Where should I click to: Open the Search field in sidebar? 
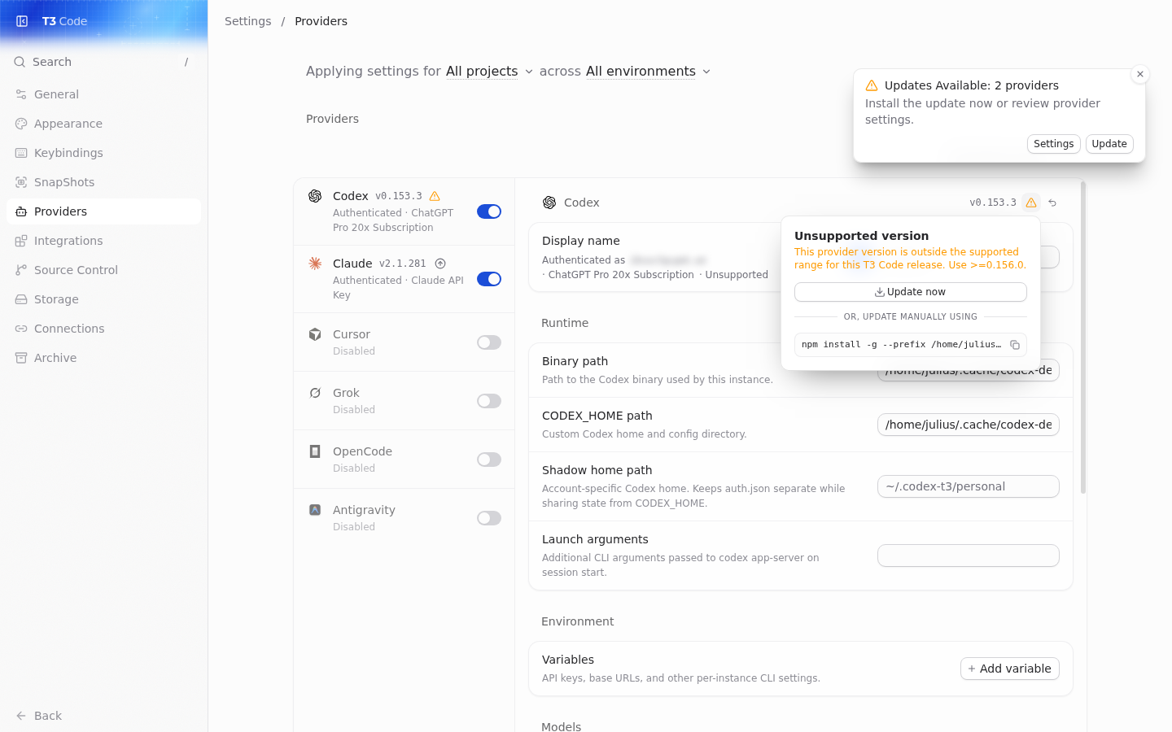[103, 62]
